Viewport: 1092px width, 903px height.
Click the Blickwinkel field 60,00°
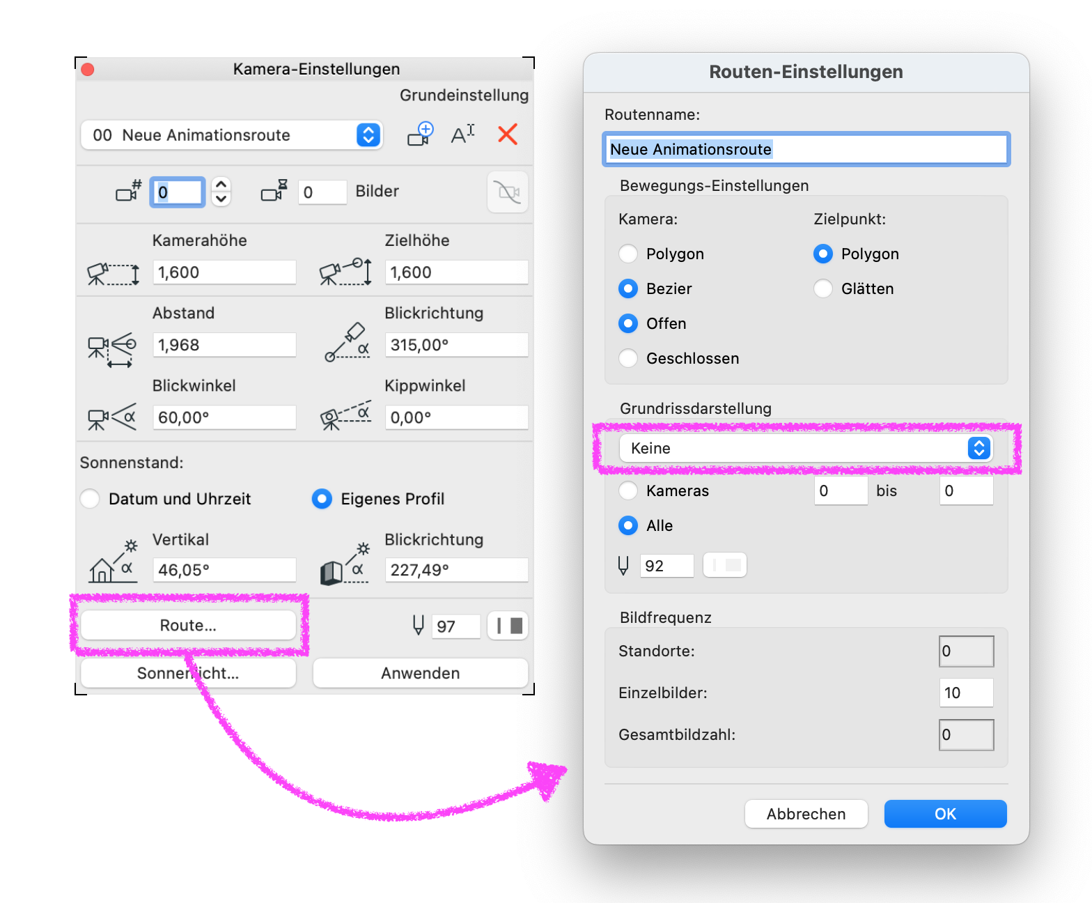[224, 417]
